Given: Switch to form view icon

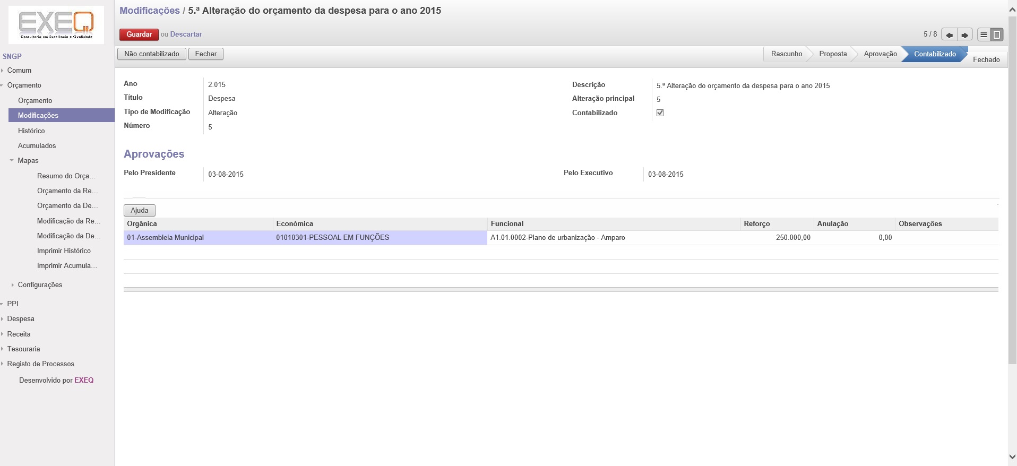Looking at the screenshot, I should [x=997, y=35].
